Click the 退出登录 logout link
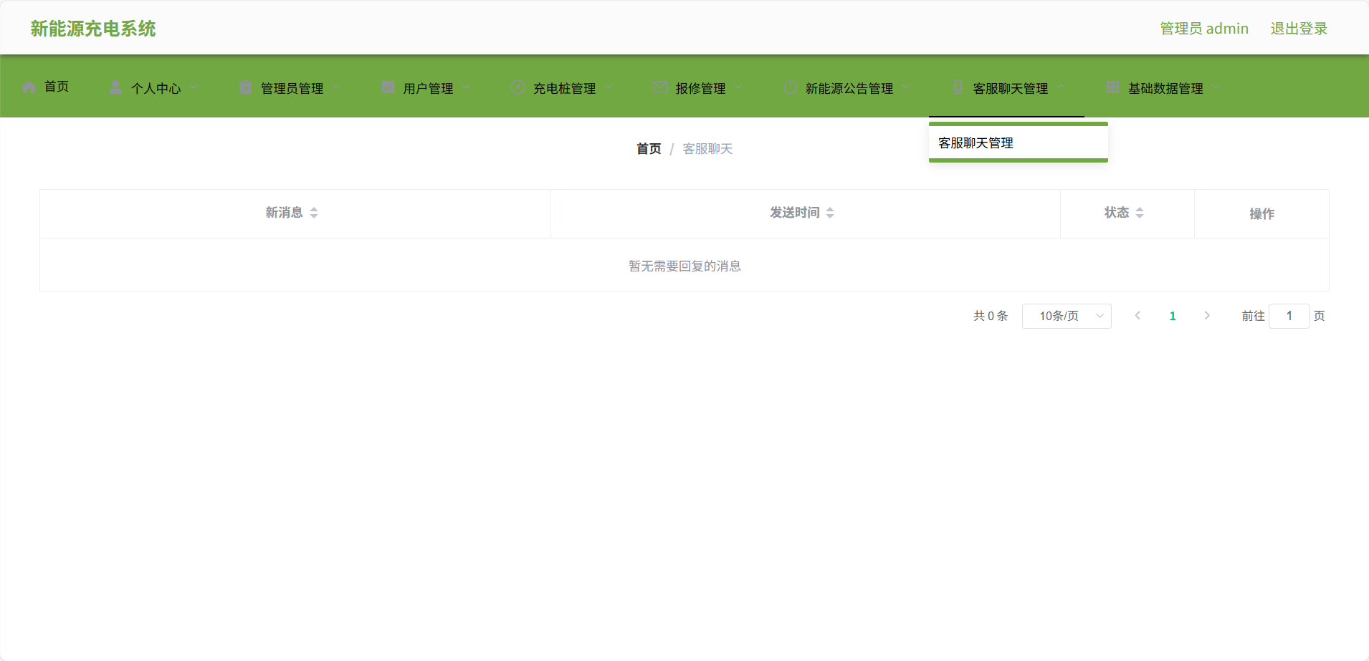This screenshot has width=1369, height=661. point(1299,29)
